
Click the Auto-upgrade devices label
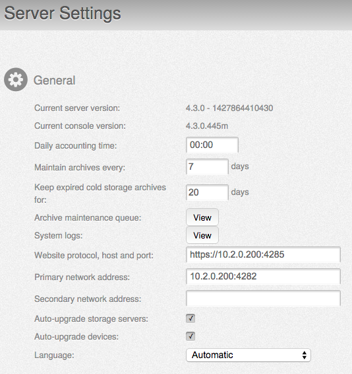click(x=76, y=337)
